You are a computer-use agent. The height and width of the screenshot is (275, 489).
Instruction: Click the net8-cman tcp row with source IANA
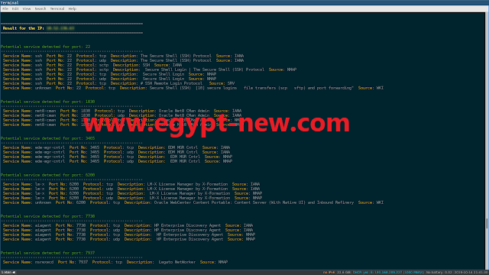[x=122, y=111]
